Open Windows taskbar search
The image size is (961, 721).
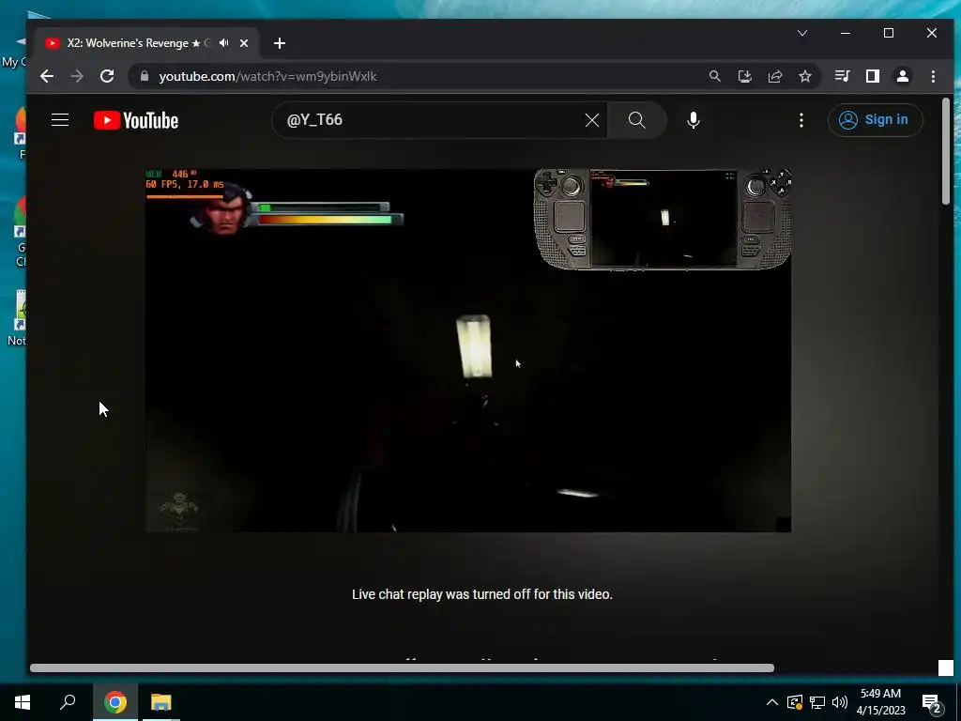pyautogui.click(x=68, y=702)
